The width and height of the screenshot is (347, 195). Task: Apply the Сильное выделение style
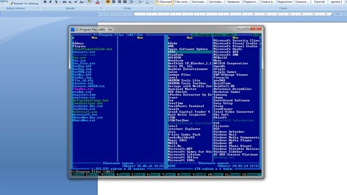(302, 2)
